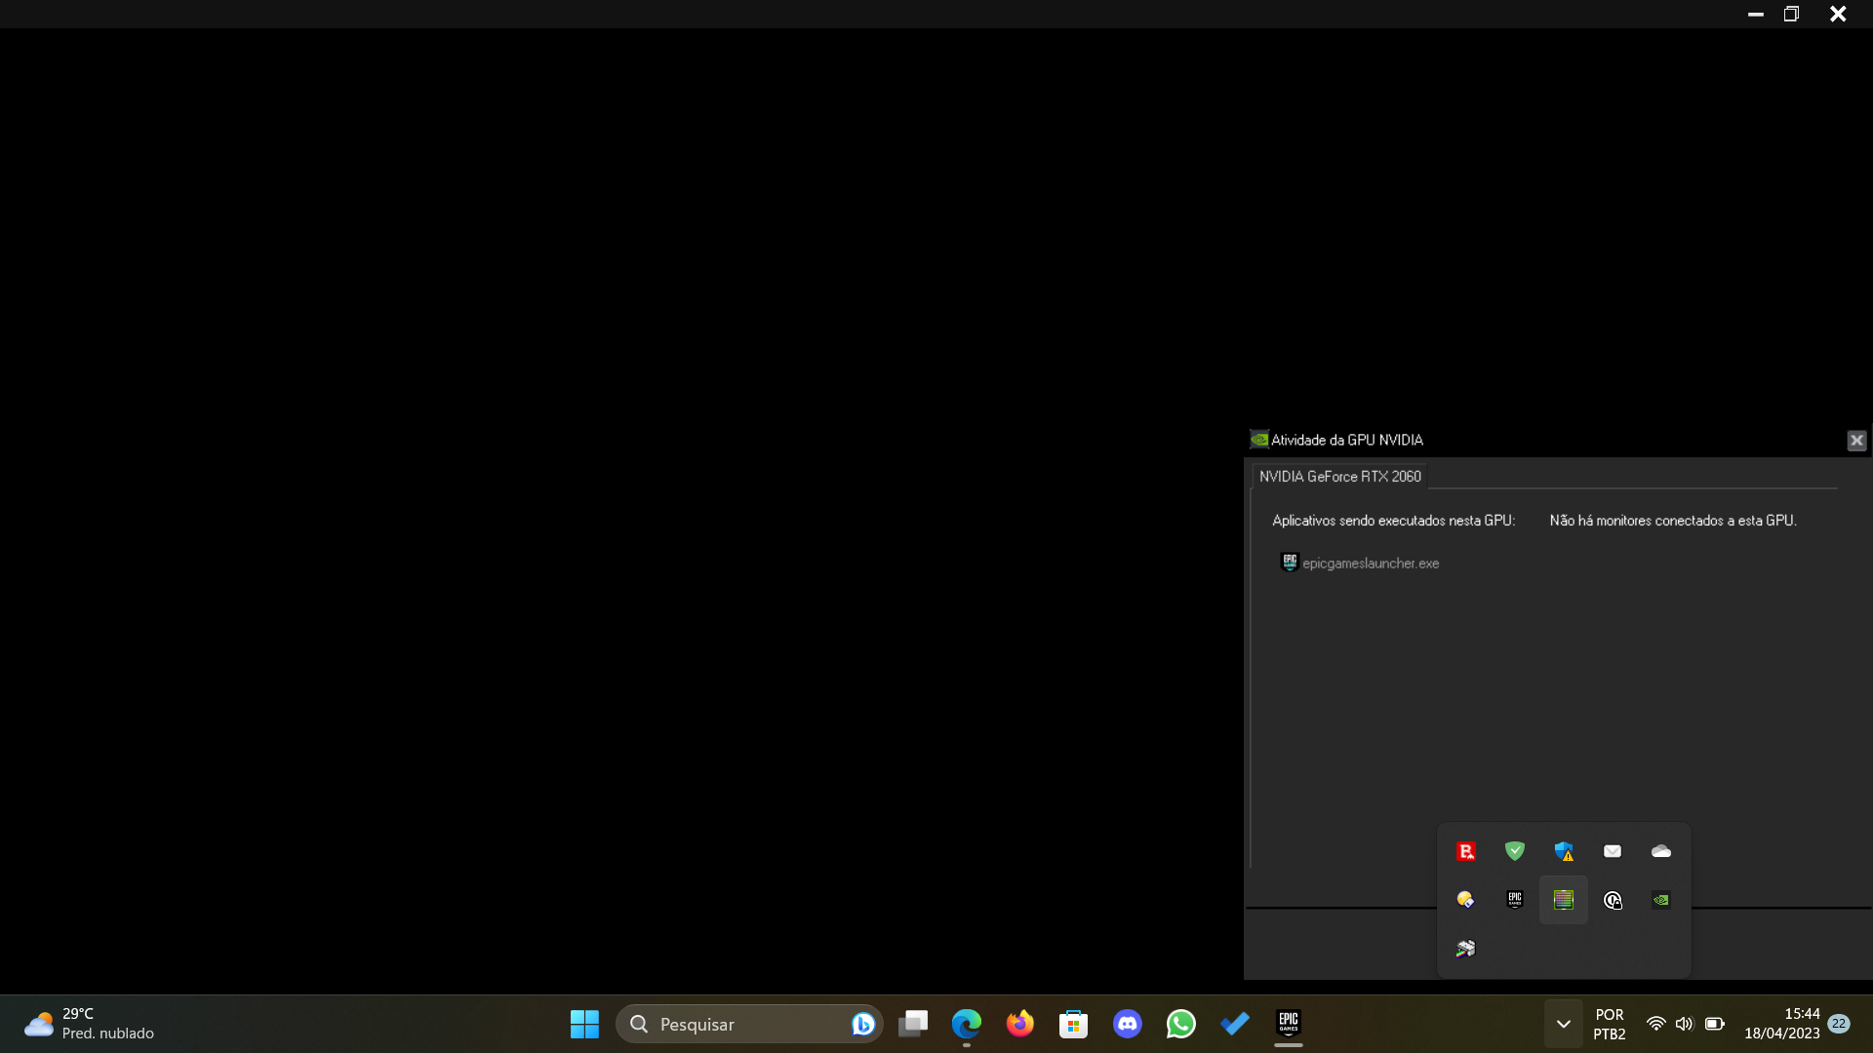Viewport: 1873px width, 1053px height.
Task: Open Windows Security shield tray icon
Action: tap(1563, 851)
